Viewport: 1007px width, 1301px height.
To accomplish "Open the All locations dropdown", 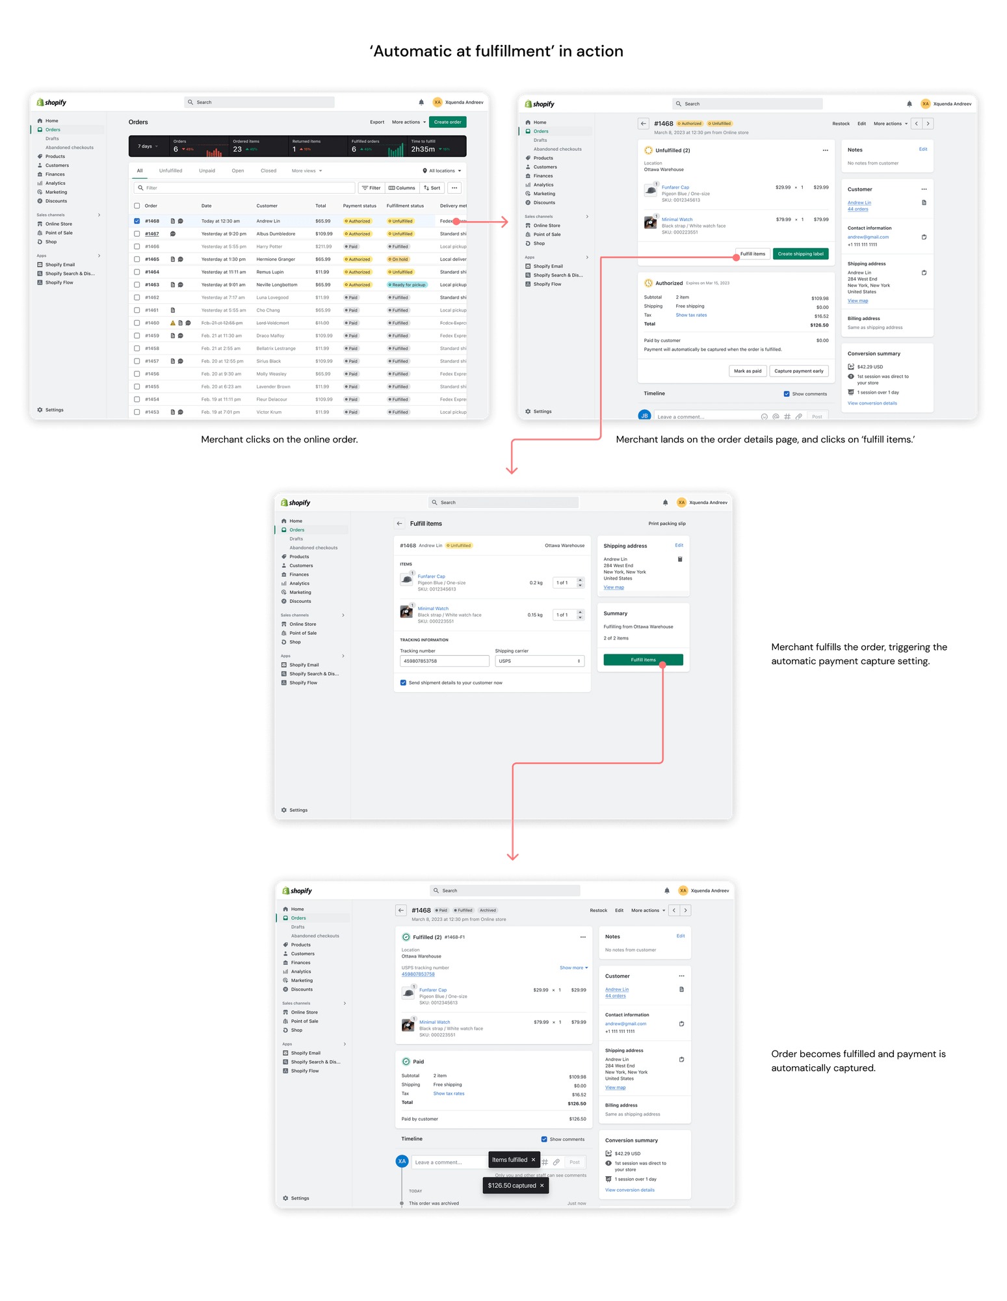I will pos(442,171).
